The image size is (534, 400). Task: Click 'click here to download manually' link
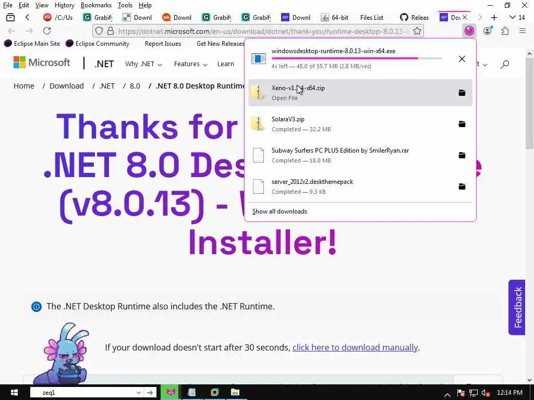tap(355, 347)
